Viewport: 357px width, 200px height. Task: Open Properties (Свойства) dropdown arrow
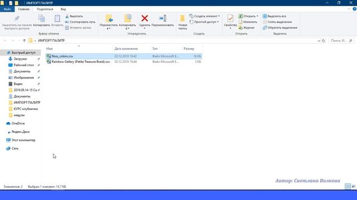[230, 28]
